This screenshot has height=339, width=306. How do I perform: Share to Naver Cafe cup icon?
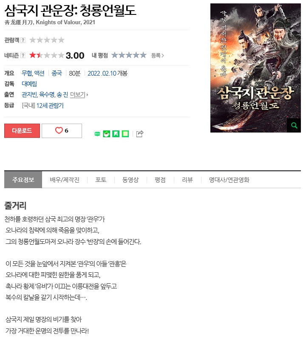[x=106, y=134]
